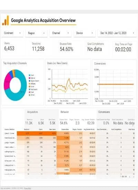Viewport: 138px width, 190px height.
Task: Sort table by Source / Medium column header
Action: click(9, 130)
